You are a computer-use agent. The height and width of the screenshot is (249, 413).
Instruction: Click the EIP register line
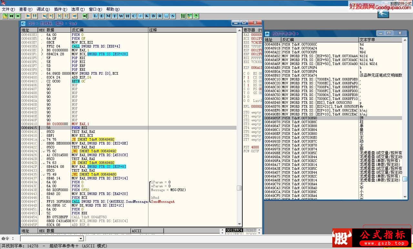click(253, 68)
